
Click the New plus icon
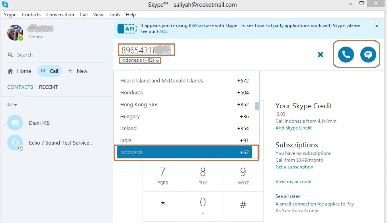(70, 71)
